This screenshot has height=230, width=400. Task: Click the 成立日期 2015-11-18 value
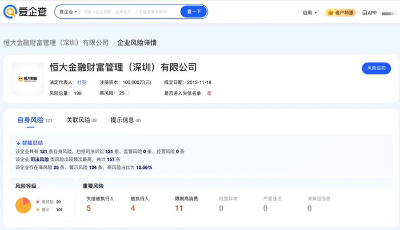199,82
